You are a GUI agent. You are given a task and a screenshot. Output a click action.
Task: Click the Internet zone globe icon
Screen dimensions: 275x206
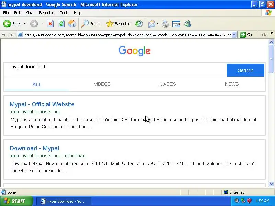point(226,192)
